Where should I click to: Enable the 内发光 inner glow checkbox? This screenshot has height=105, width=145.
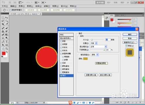(61, 51)
